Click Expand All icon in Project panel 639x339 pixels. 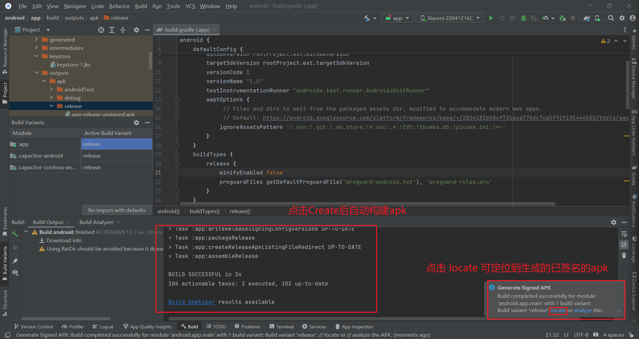pos(112,30)
